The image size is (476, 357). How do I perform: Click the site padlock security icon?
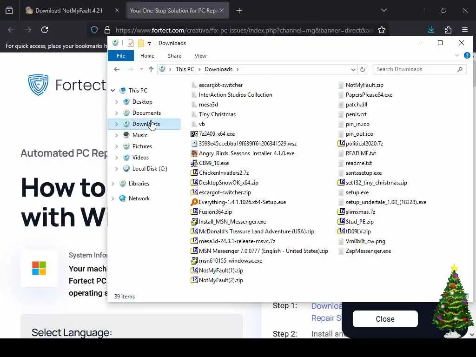(x=107, y=30)
